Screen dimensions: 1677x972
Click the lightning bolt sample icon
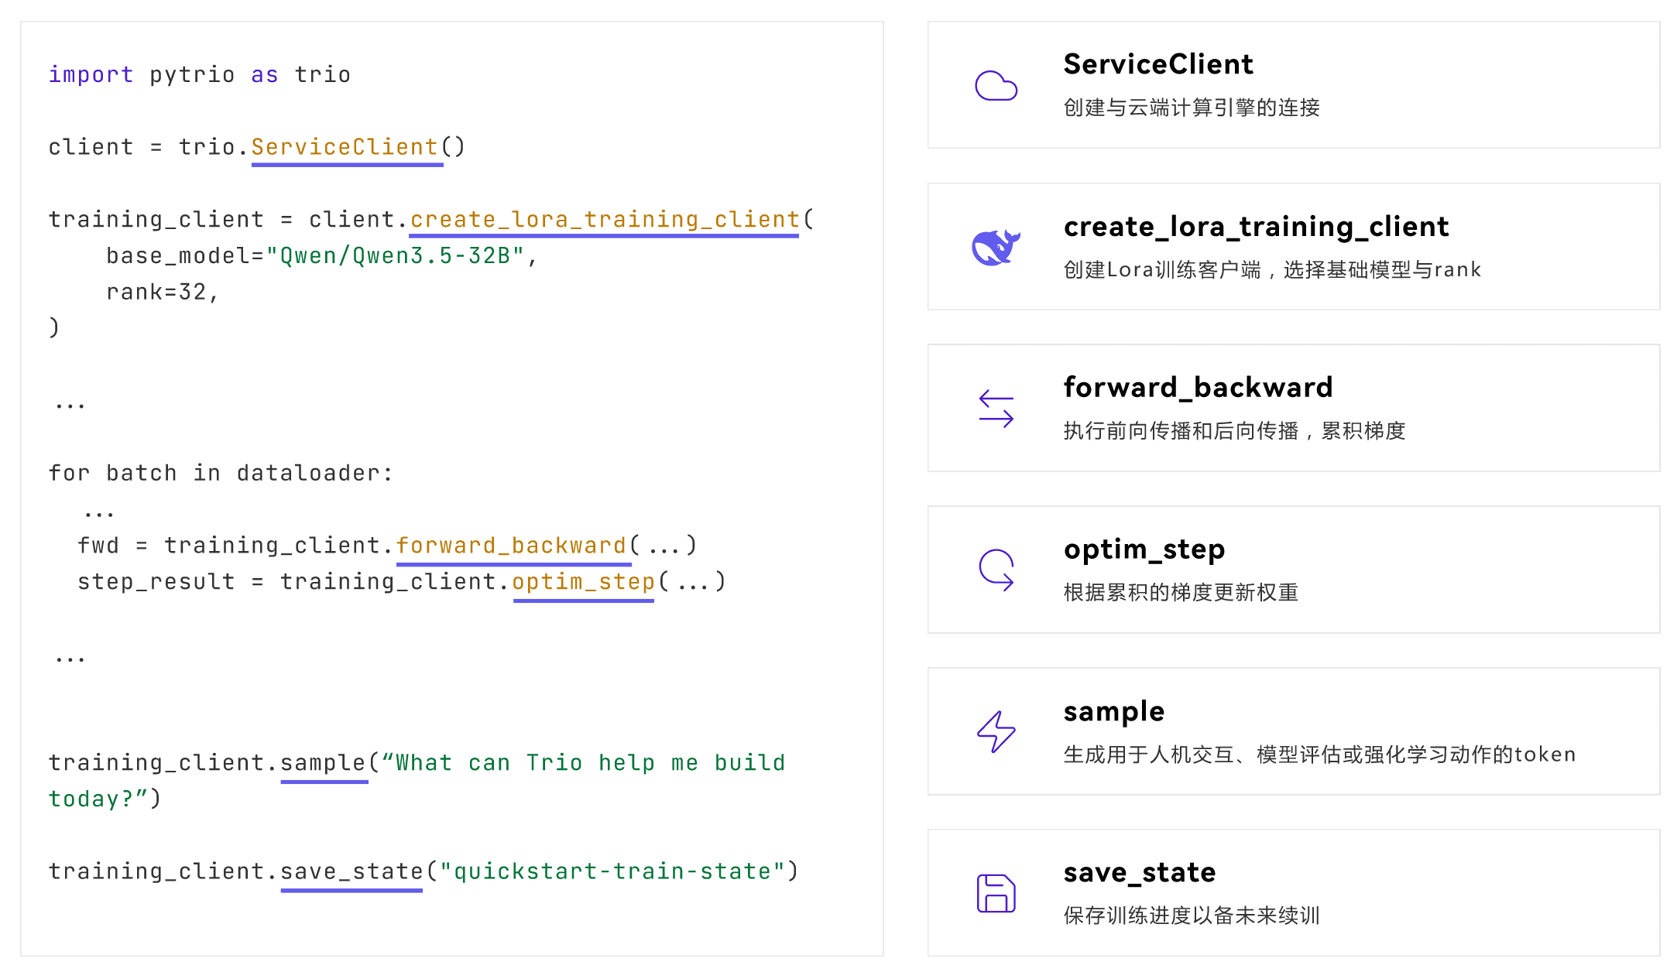pos(996,731)
